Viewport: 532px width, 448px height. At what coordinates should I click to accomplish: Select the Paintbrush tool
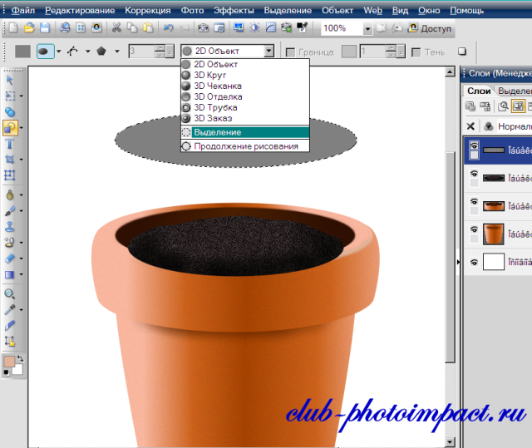coord(9,211)
